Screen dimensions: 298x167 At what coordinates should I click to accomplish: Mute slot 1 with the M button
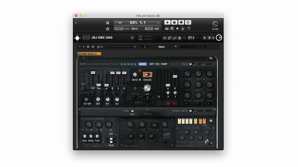(x=88, y=47)
